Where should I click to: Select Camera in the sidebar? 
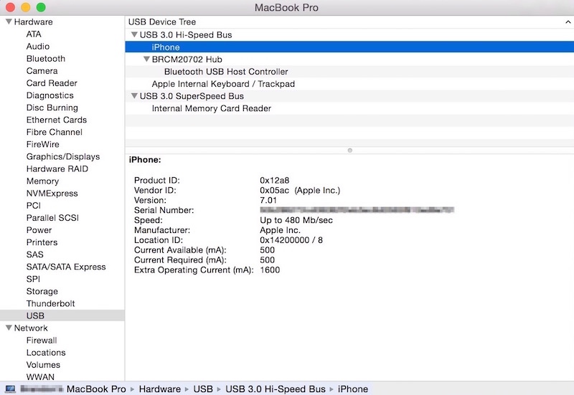[42, 71]
